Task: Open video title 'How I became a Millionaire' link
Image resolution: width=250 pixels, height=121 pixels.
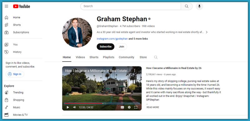Action: click(174, 68)
